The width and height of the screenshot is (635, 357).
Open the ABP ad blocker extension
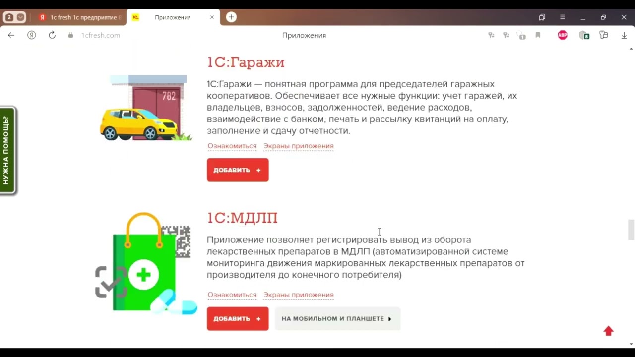(563, 35)
